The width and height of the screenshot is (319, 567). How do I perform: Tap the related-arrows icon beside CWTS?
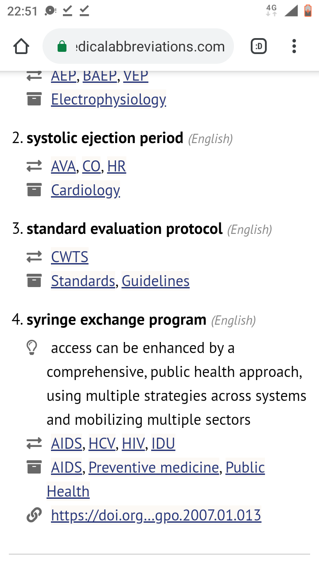[x=34, y=257]
